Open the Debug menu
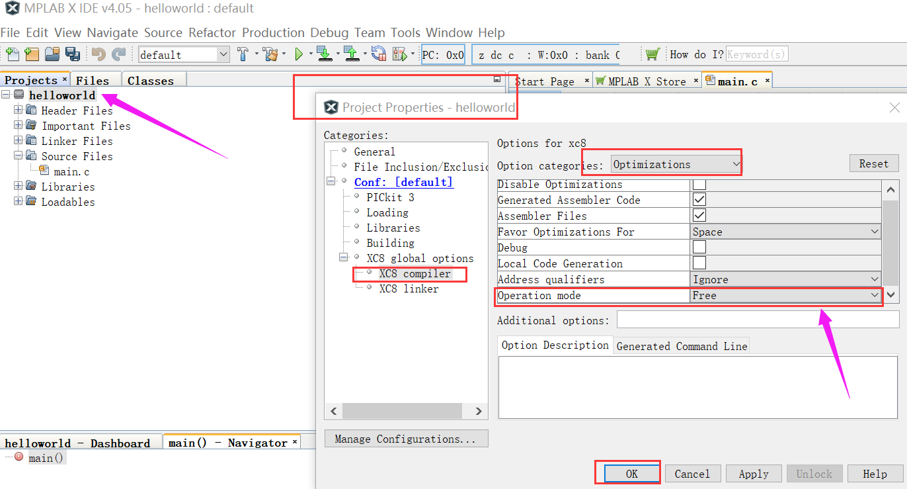 tap(329, 32)
